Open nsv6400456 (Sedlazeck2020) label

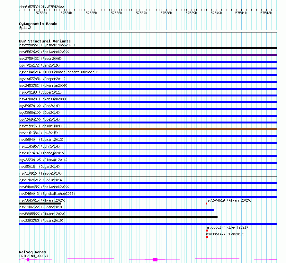click(x=44, y=187)
